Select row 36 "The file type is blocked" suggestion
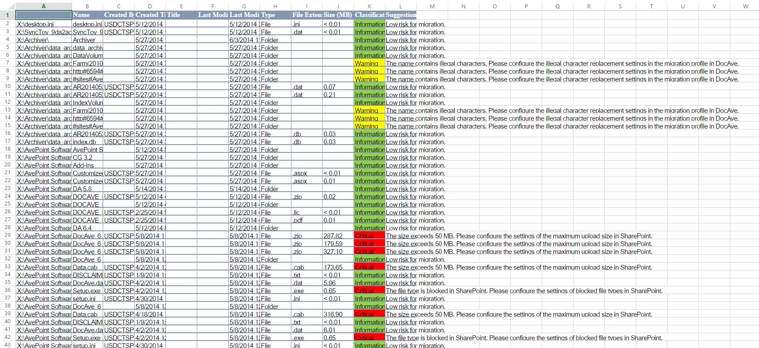The height and width of the screenshot is (348, 759). point(524,291)
